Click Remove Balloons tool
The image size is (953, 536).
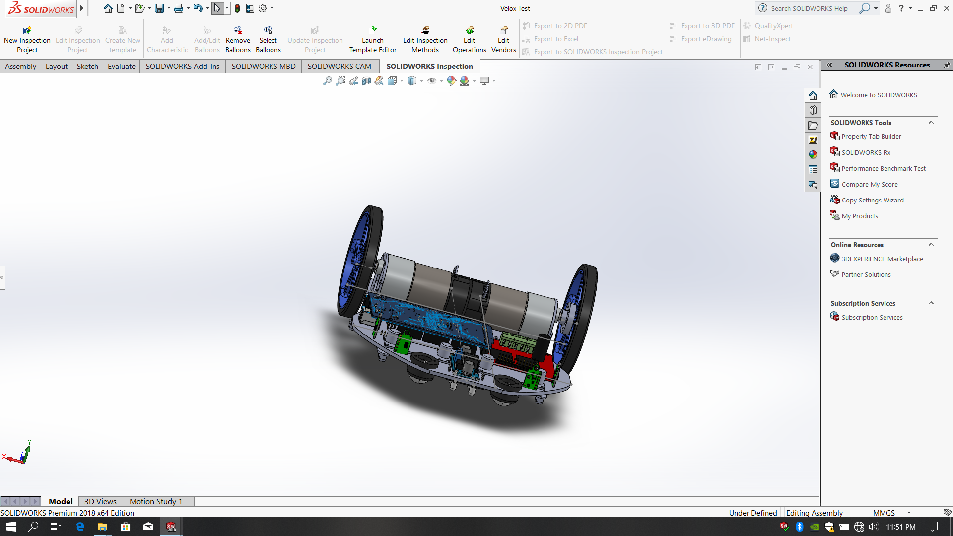tap(238, 40)
